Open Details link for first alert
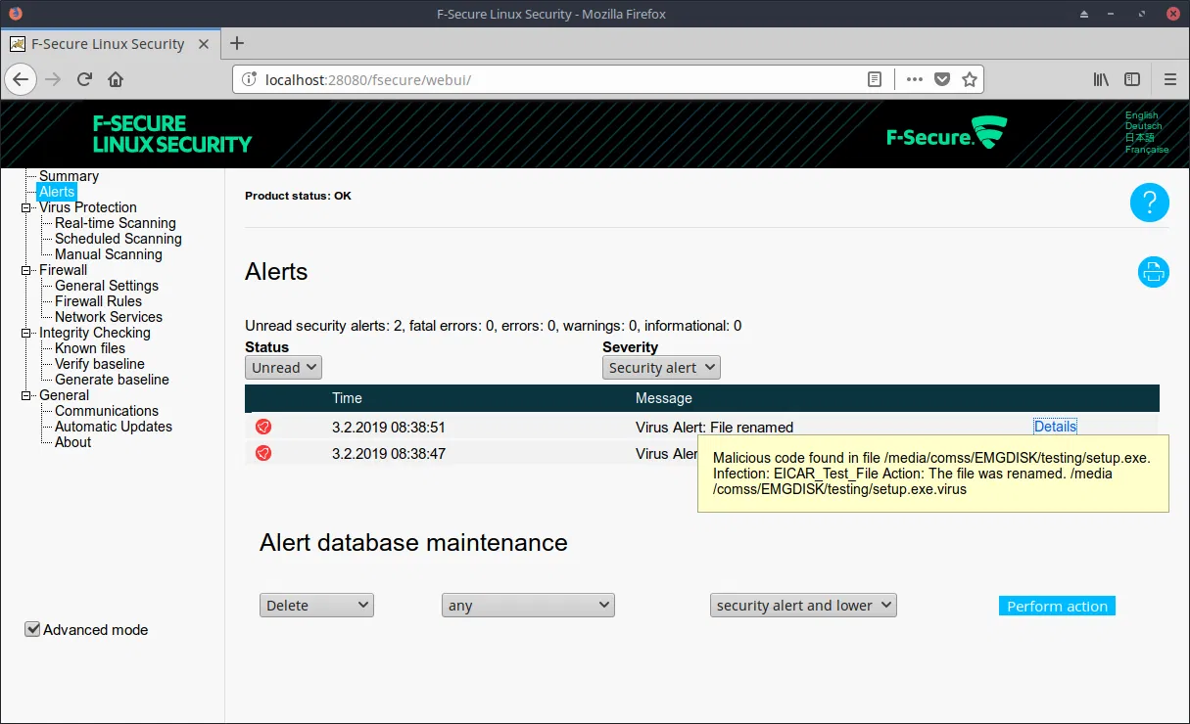 (x=1055, y=427)
